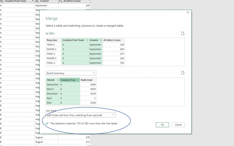Select the Created column header in AI DPU

pos(95,40)
